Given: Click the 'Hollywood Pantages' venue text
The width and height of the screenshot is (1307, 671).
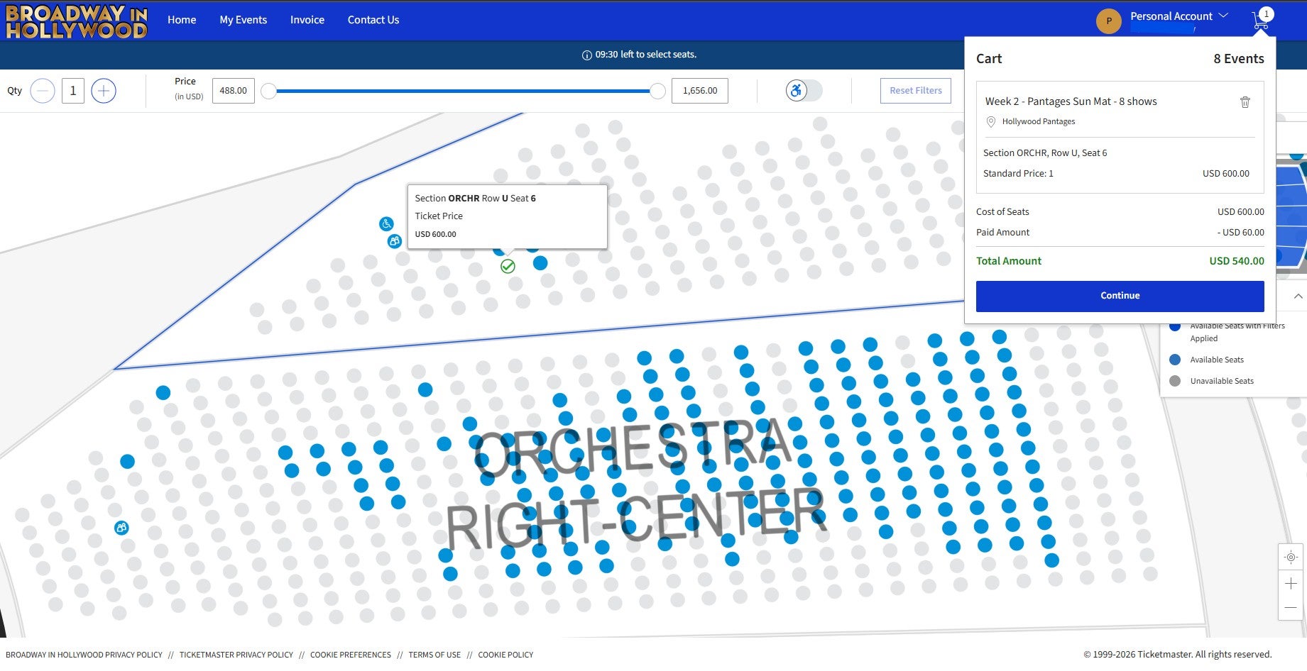Looking at the screenshot, I should 1039,122.
